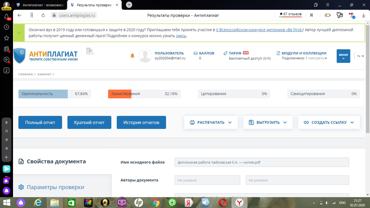Expand the Создать ссылку dropdown

[329, 122]
